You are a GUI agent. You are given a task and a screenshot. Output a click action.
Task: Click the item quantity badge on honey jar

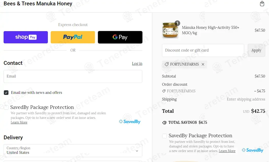pos(177,23)
